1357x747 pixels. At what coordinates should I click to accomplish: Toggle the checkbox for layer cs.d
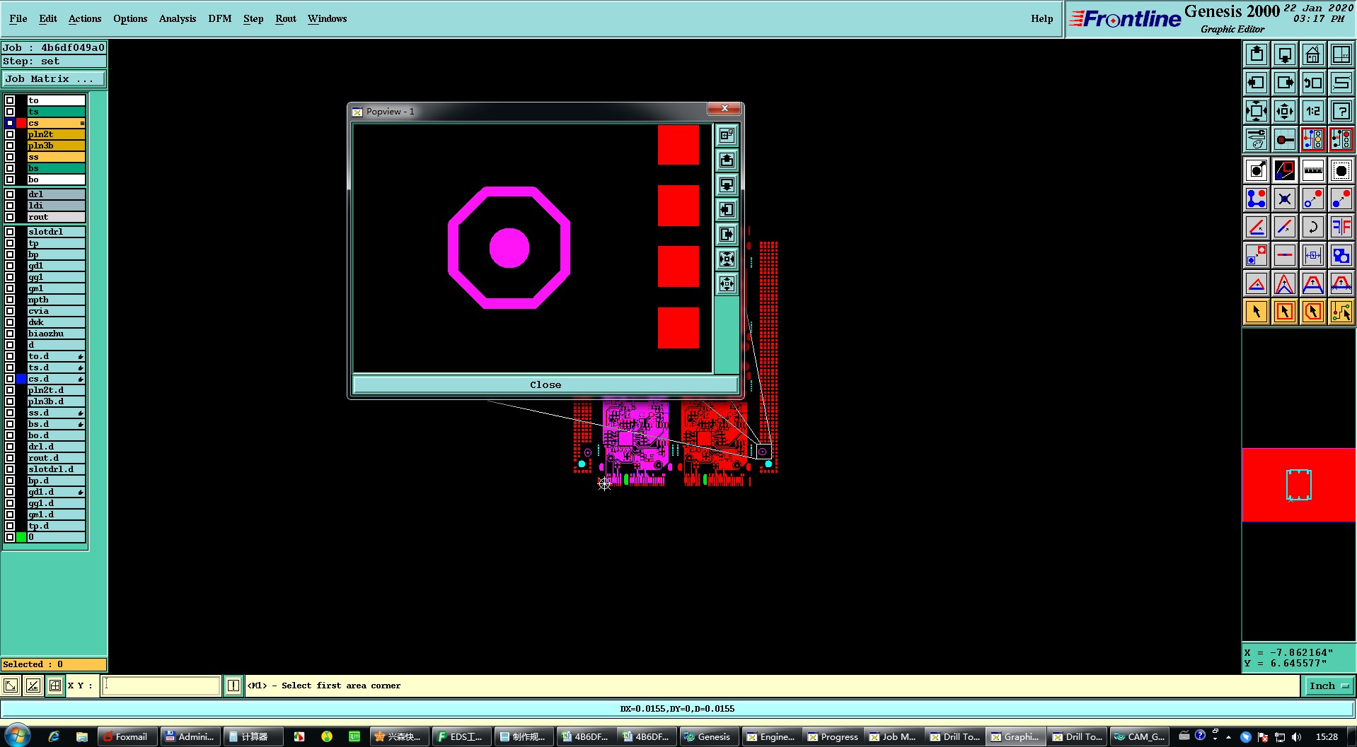click(x=10, y=379)
